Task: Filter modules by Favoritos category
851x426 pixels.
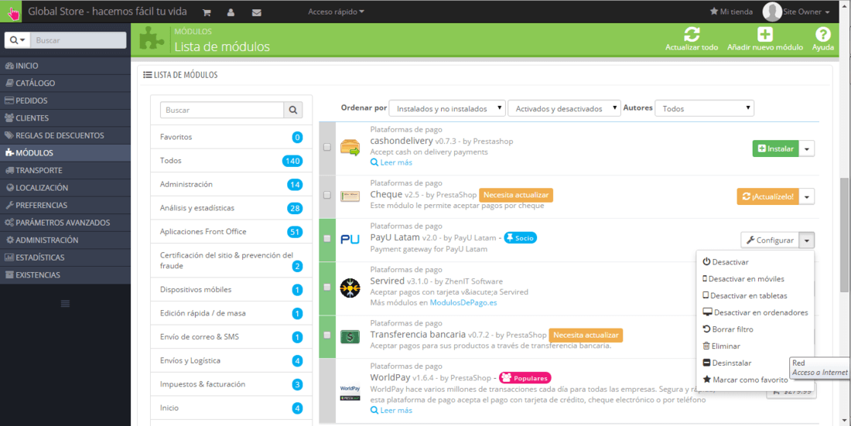Action: [x=231, y=138]
